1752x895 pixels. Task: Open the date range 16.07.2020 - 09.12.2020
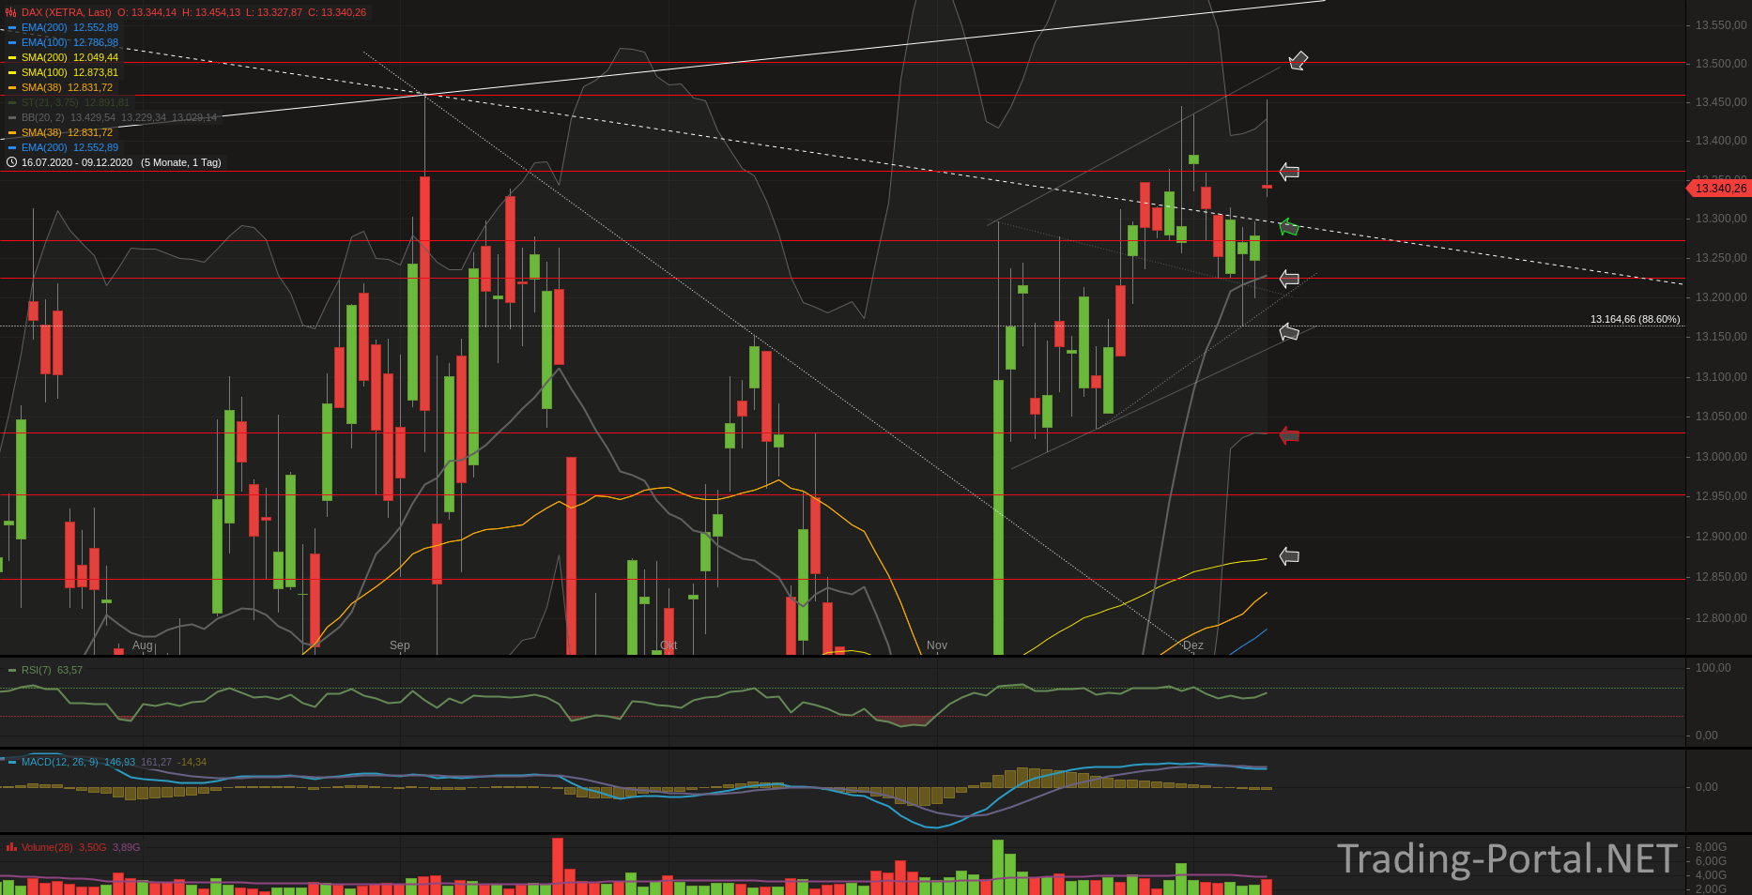(77, 162)
